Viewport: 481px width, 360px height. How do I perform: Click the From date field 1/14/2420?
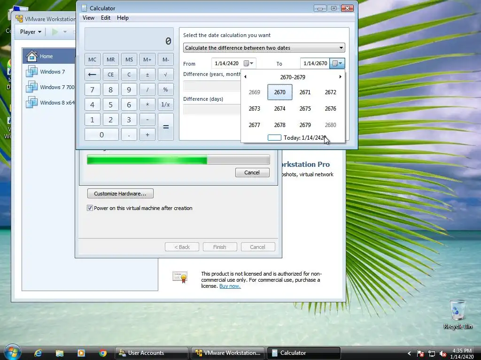pos(227,63)
